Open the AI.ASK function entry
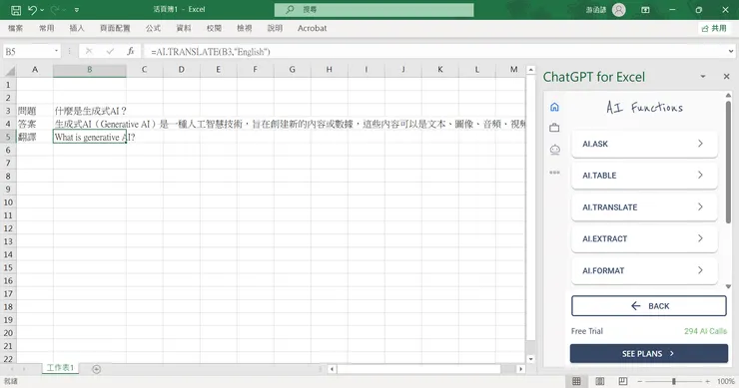The width and height of the screenshot is (739, 388). point(644,144)
